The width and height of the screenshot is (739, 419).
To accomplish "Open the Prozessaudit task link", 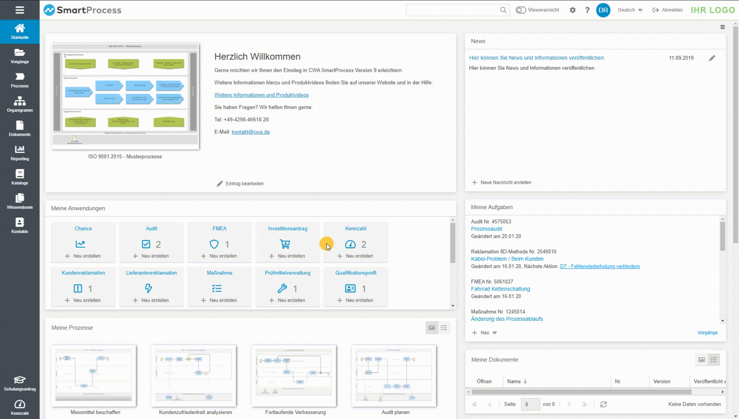I will click(x=487, y=229).
